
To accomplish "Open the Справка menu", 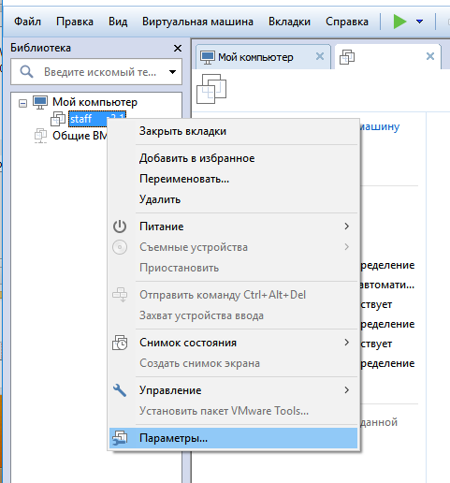I will pos(347,22).
